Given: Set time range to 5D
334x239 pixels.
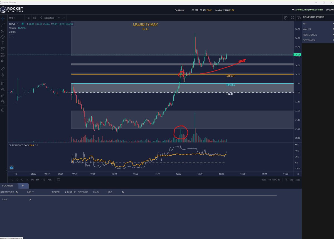Looking at the screenshot, I should (22, 180).
